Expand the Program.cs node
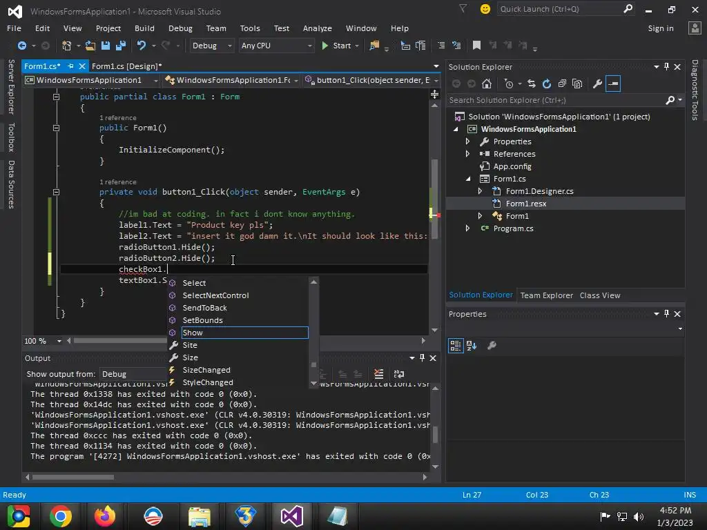Screen dimensions: 707x530 click(x=467, y=228)
